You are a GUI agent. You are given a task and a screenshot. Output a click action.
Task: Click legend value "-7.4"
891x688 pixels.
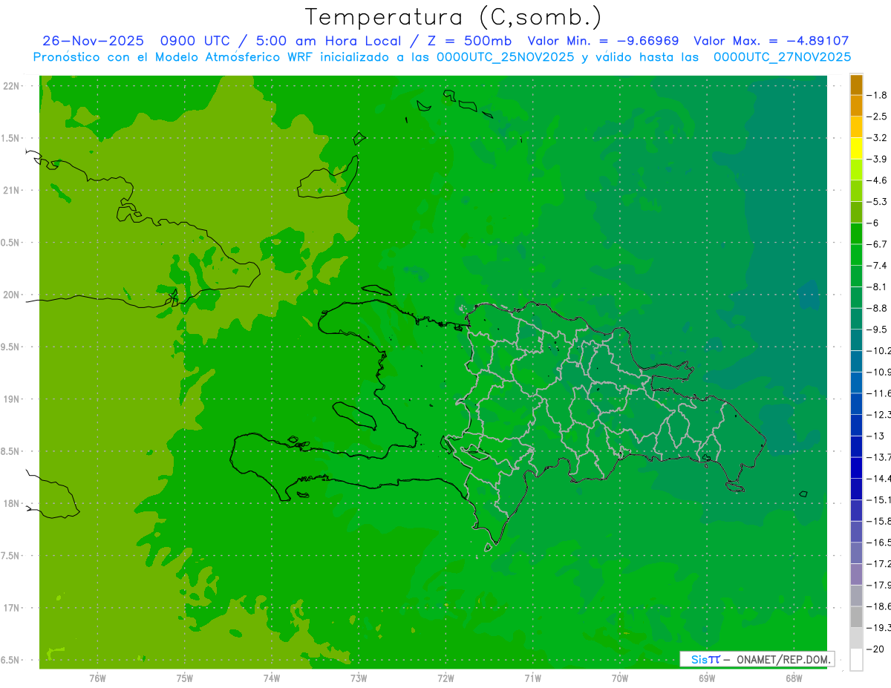click(x=878, y=266)
